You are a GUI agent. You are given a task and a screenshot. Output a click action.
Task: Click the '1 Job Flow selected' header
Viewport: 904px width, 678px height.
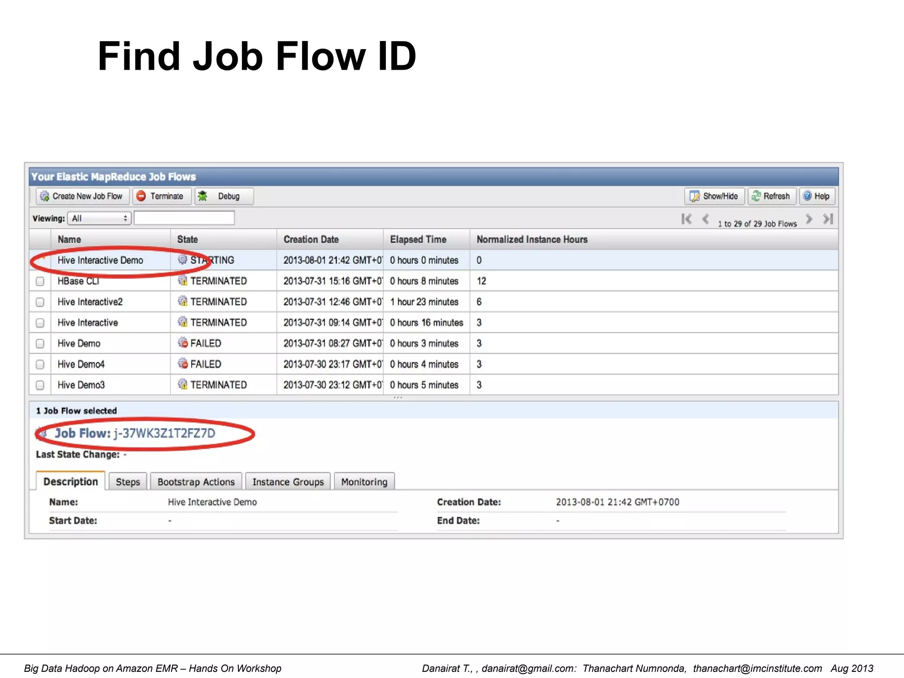click(76, 411)
